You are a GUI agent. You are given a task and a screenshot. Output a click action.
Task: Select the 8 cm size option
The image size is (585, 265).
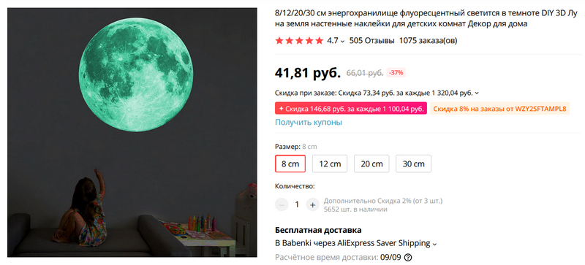pyautogui.click(x=290, y=164)
